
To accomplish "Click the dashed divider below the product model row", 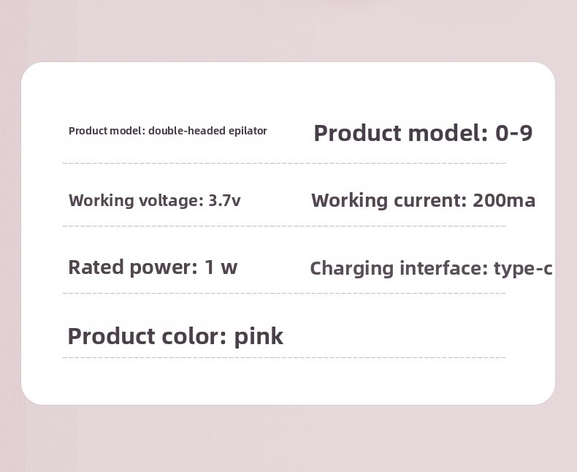I will (x=284, y=163).
